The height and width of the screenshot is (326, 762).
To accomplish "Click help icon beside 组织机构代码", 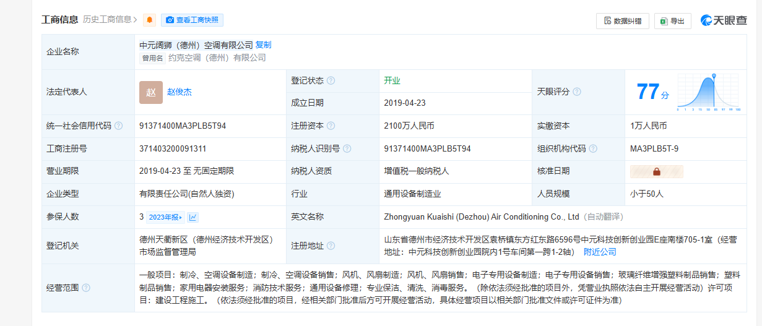I will [593, 148].
